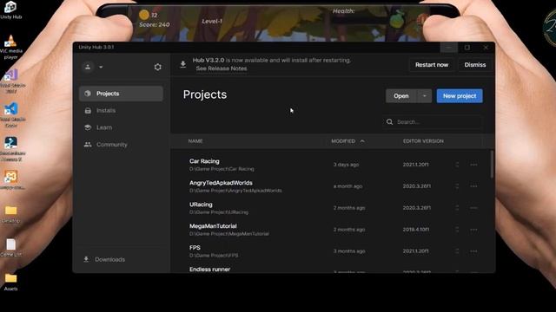Change editor version selector for Car Racing
The width and height of the screenshot is (556, 312).
(x=457, y=165)
